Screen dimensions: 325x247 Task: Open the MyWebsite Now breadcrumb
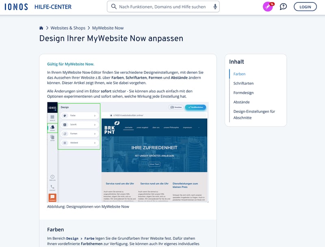pyautogui.click(x=108, y=28)
